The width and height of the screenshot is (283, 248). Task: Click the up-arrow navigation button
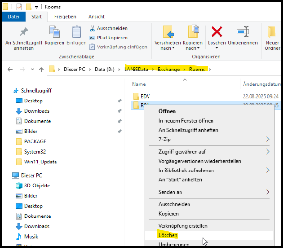41,70
